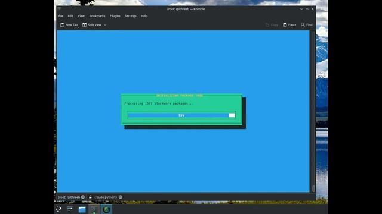Open the File menu
The image size is (382, 214).
click(x=61, y=16)
